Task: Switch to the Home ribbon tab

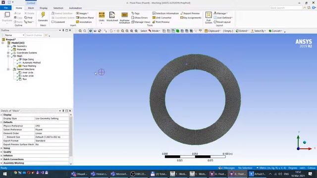Action: (19, 8)
